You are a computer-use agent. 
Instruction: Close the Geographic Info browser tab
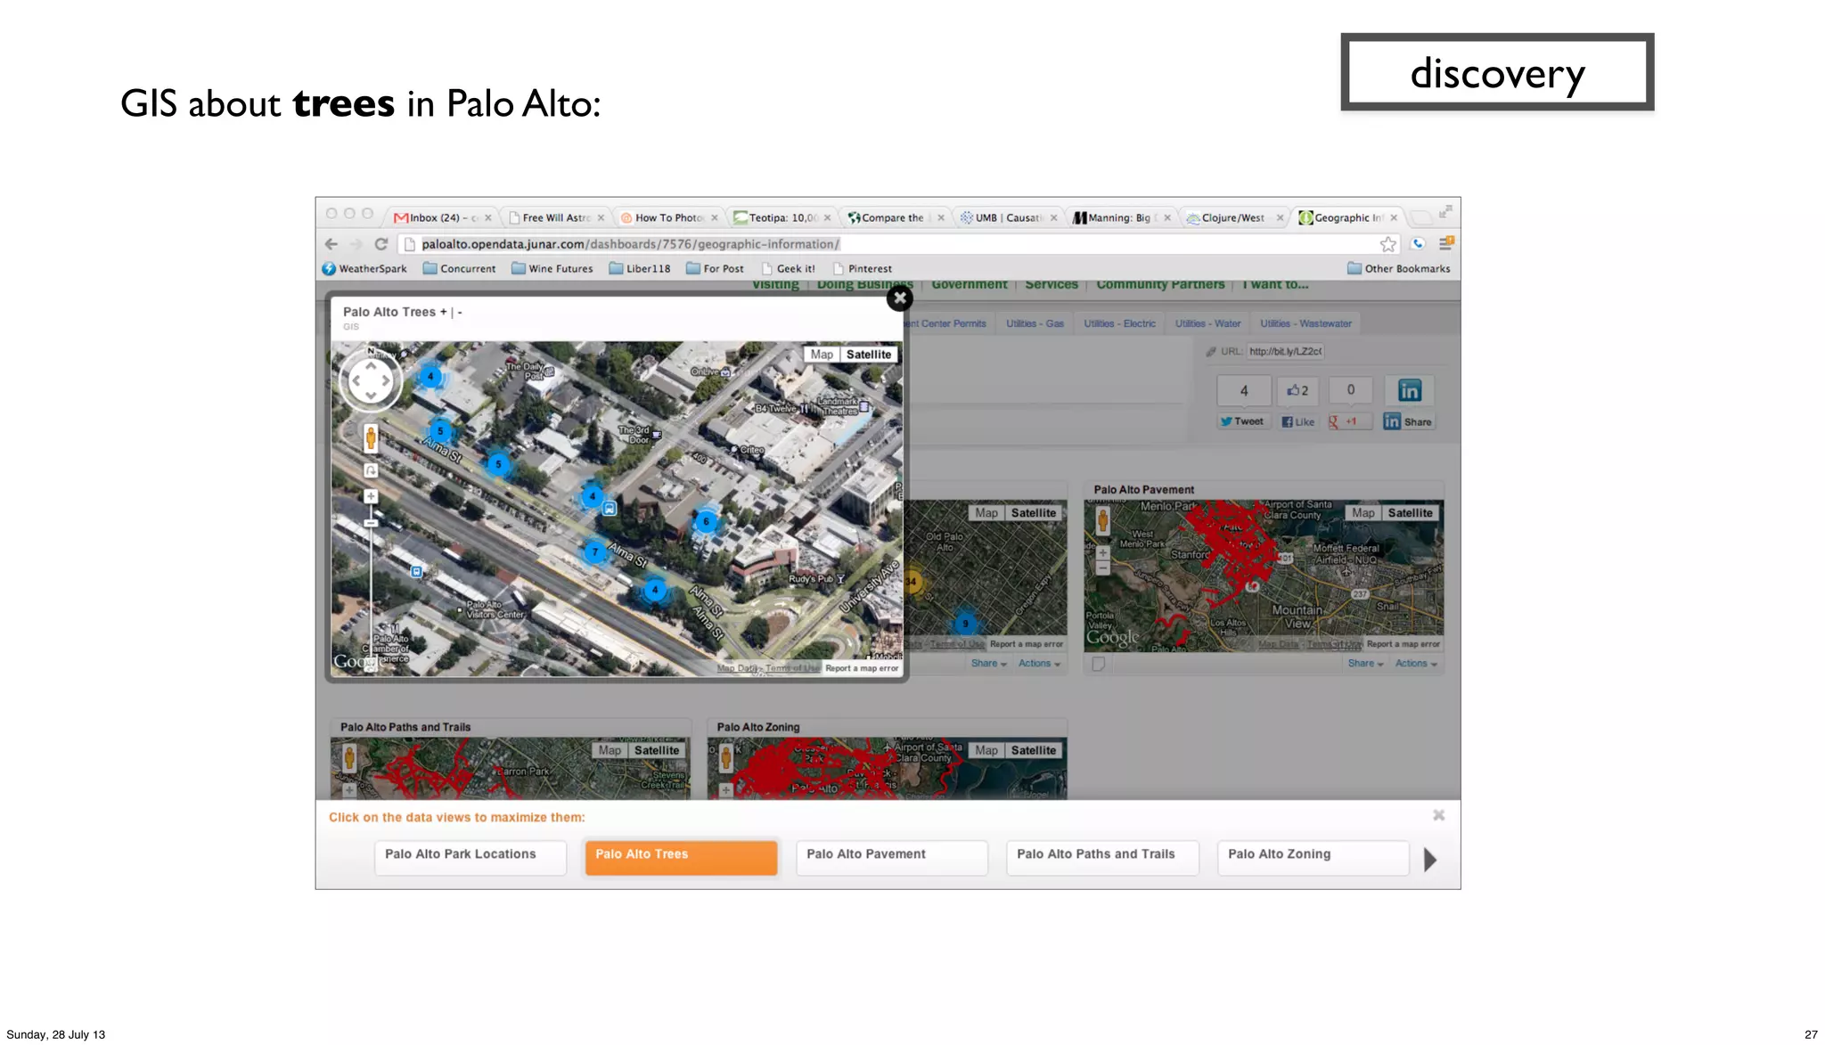tap(1394, 217)
